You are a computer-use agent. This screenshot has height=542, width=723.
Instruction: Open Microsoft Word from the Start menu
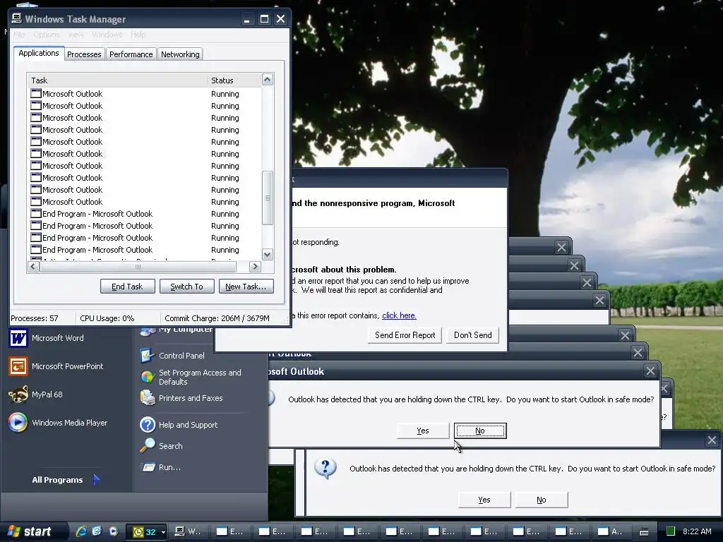[47, 338]
